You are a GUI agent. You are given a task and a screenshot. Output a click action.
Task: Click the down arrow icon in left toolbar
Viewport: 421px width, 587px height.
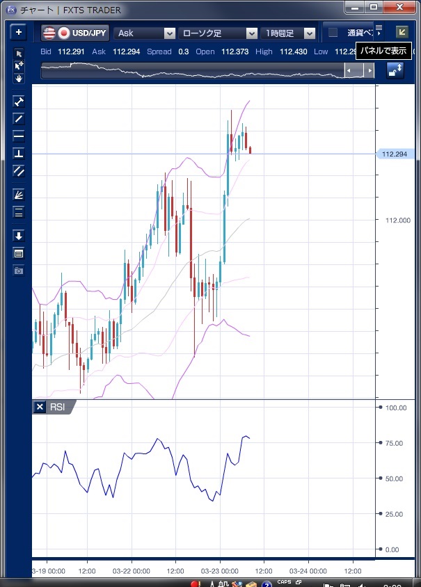19,236
